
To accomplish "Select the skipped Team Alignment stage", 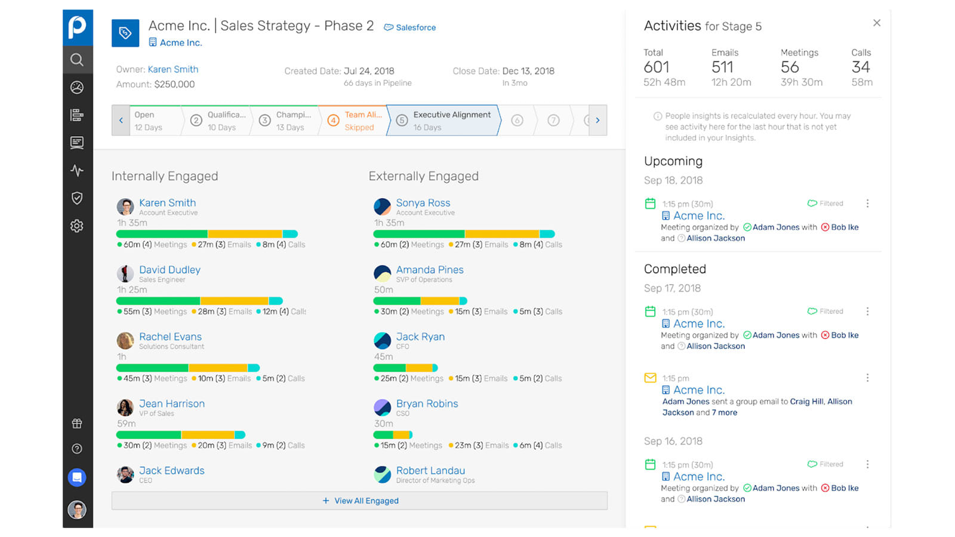I will pyautogui.click(x=355, y=121).
